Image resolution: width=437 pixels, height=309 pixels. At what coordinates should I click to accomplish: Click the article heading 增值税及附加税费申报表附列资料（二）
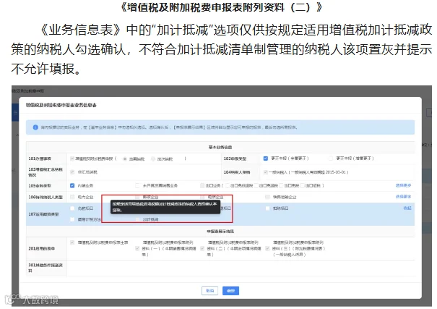pyautogui.click(x=222, y=7)
